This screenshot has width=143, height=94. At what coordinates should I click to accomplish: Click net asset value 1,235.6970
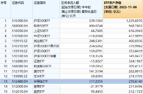(134, 21)
